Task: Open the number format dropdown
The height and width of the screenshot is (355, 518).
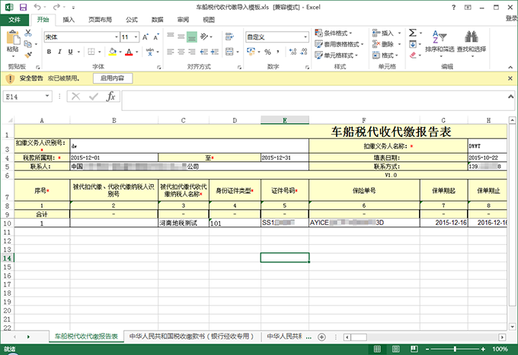Action: pyautogui.click(x=302, y=36)
